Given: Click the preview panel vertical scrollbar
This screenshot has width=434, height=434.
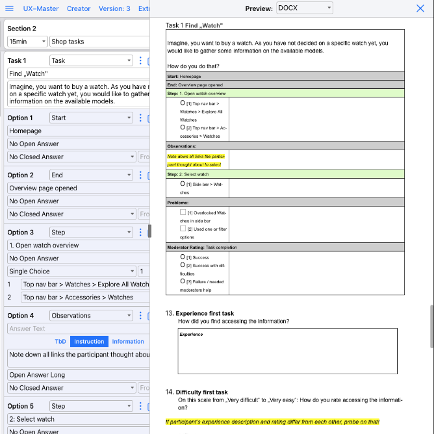Looking at the screenshot, I should [x=431, y=327].
